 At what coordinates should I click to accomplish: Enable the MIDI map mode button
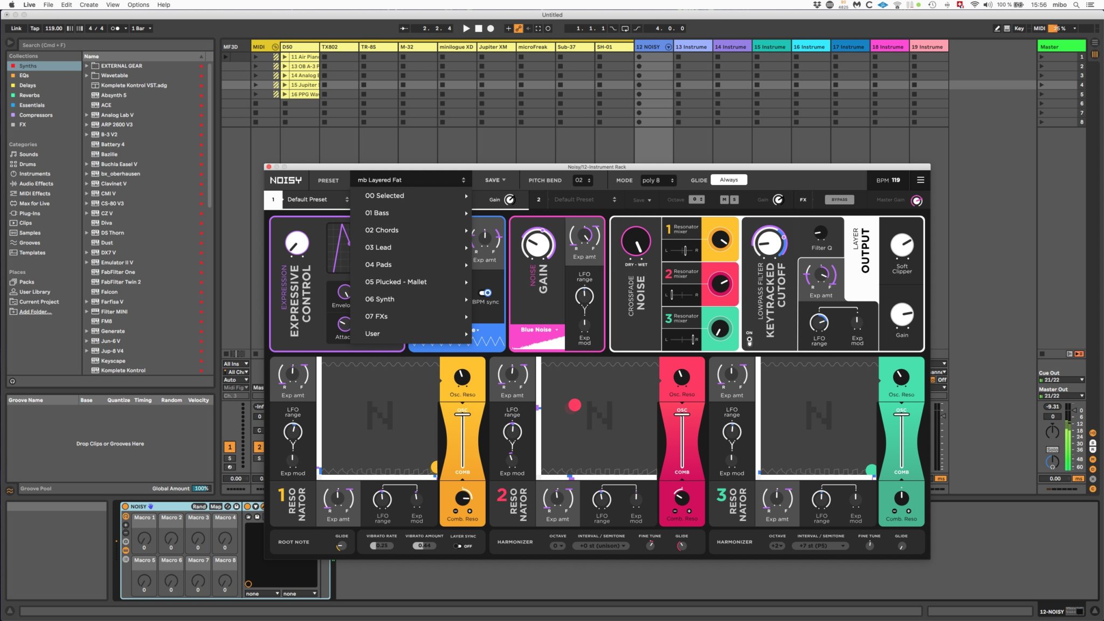(1039, 29)
